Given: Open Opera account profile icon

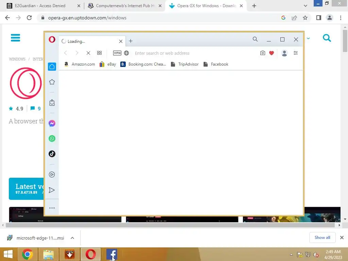Looking at the screenshot, I should click(284, 53).
